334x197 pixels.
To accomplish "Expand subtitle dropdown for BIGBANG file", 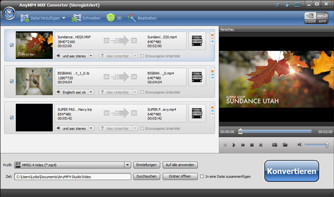I will tap(135, 92).
